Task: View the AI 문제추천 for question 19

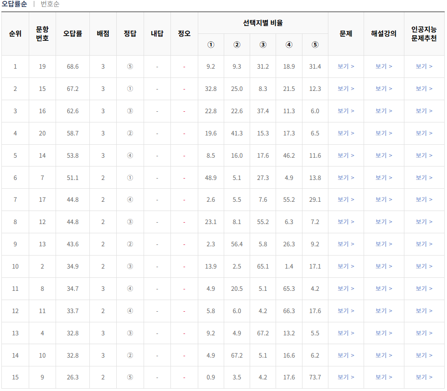Action: [424, 66]
